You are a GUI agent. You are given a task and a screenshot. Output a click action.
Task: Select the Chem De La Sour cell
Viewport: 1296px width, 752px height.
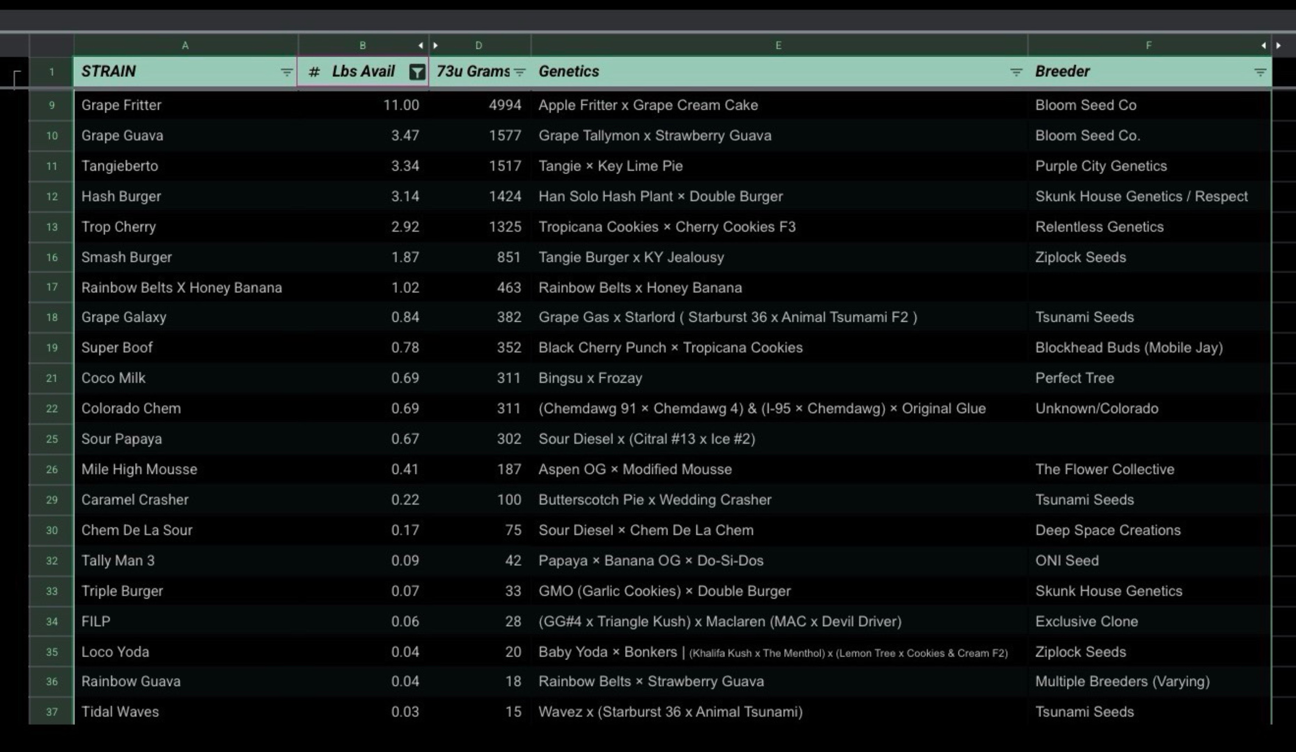[186, 530]
